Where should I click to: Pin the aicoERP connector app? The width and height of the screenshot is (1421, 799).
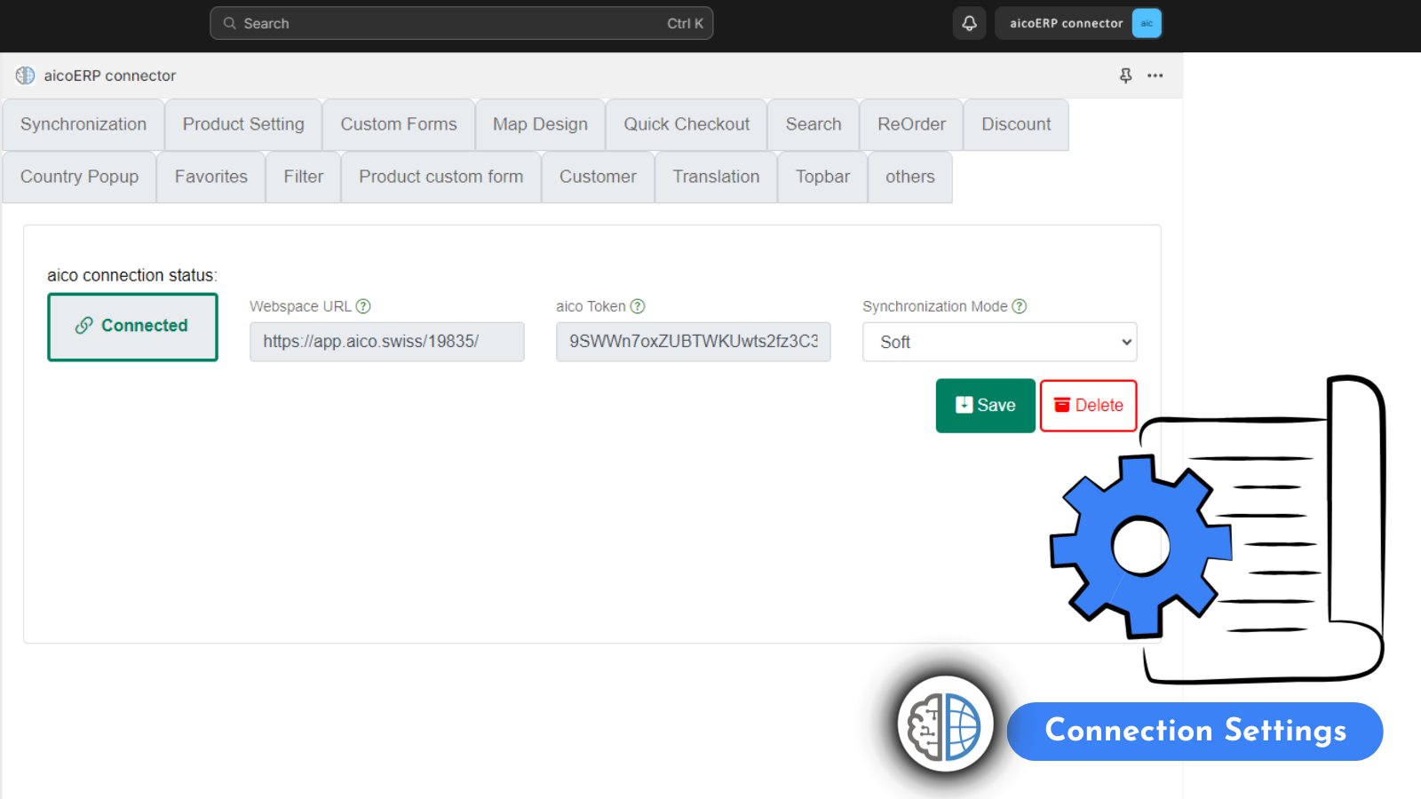click(1125, 75)
